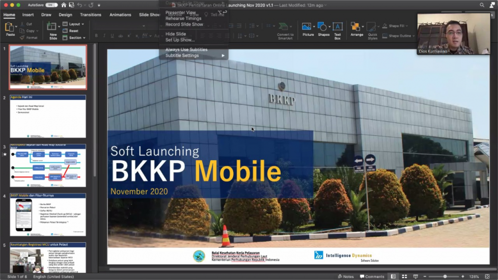Click the Share people icon in title bar
Image resolution: width=498 pixels, height=280 pixels.
(493, 5)
